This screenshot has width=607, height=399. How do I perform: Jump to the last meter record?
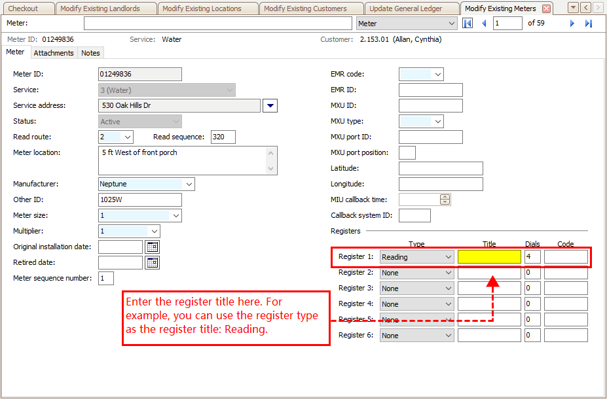588,24
